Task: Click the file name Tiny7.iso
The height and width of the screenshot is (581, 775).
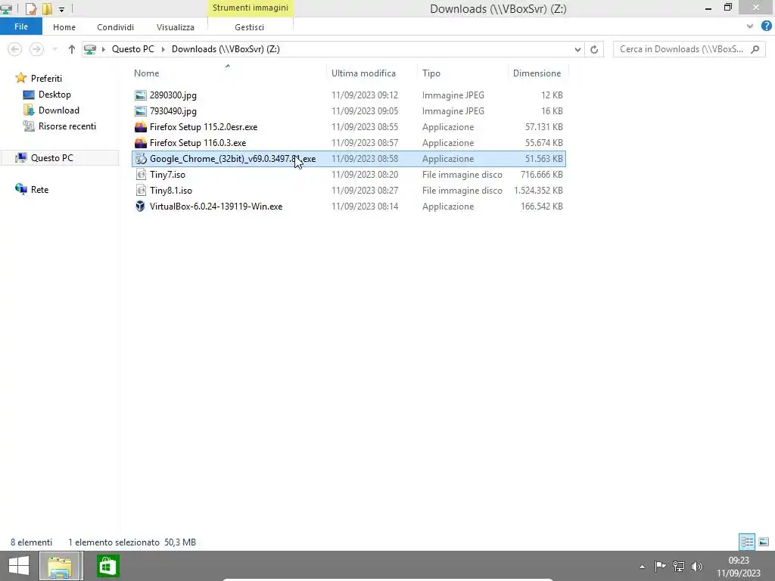Action: tap(167, 175)
